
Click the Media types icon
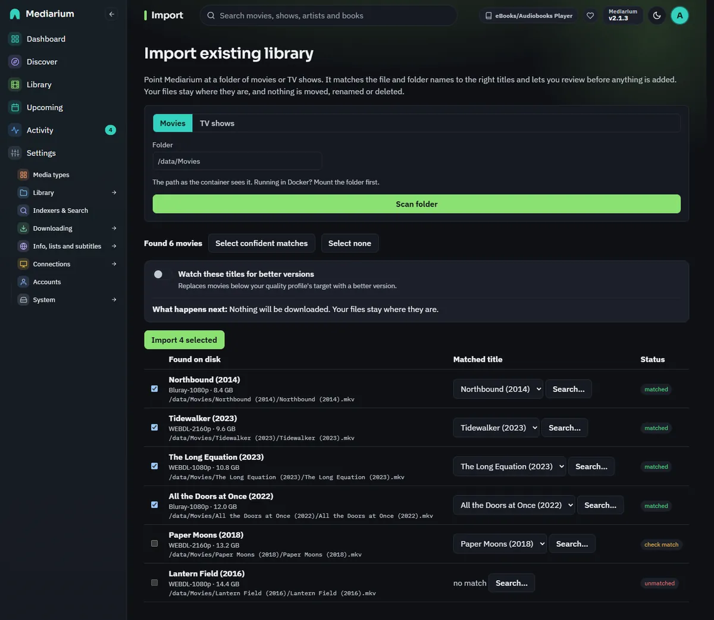click(23, 175)
